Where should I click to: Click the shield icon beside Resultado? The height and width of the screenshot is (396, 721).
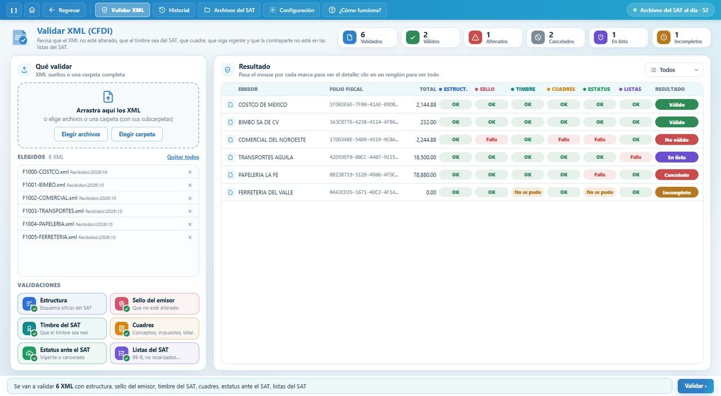pos(228,70)
